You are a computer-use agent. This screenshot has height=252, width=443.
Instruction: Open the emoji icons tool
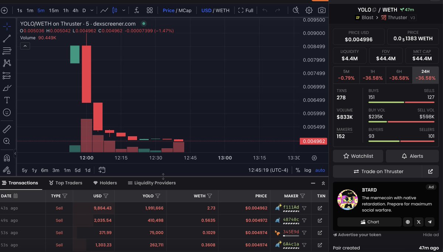(7, 113)
